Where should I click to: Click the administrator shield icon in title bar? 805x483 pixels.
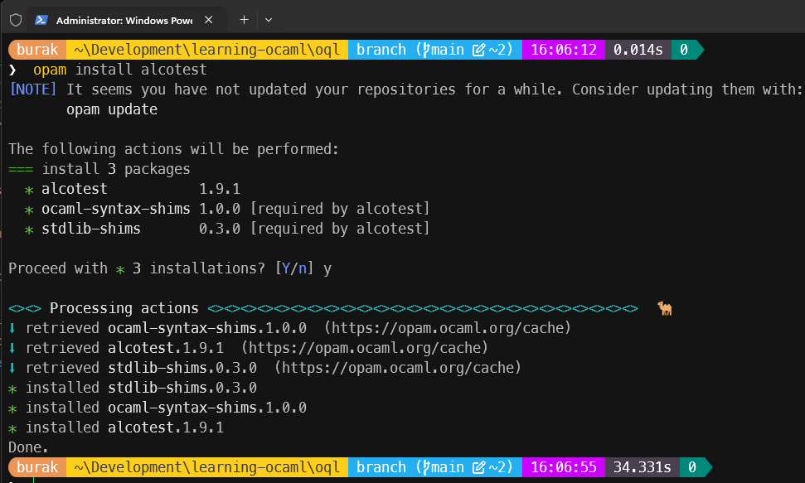16,19
